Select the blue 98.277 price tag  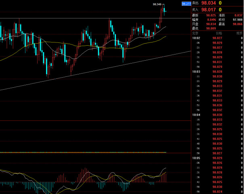pyautogui.click(x=186, y=4)
